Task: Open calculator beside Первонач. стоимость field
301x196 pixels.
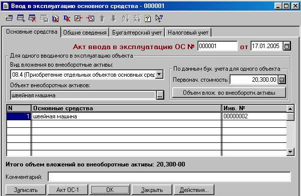Action: click(x=282, y=80)
